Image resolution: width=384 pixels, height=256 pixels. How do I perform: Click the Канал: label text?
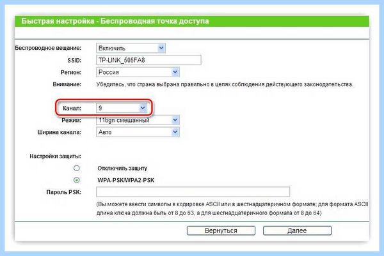pos(72,109)
